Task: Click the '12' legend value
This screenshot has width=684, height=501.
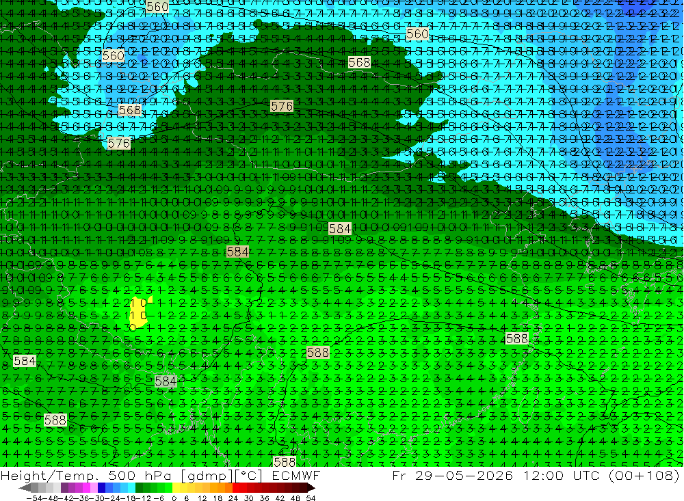Action: (x=202, y=498)
